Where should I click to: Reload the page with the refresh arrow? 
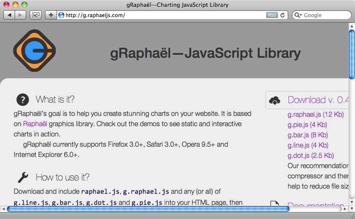click(283, 15)
